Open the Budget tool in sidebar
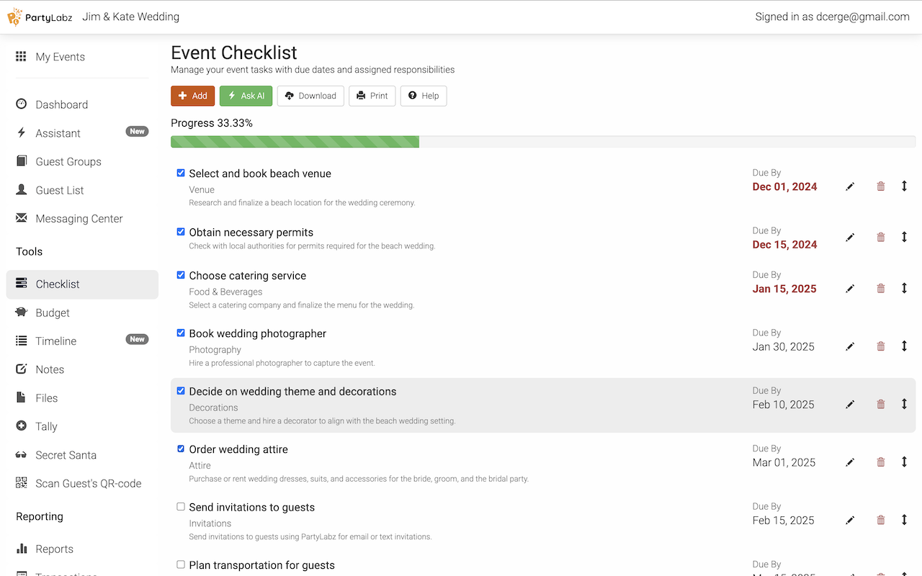This screenshot has width=922, height=576. 53,312
